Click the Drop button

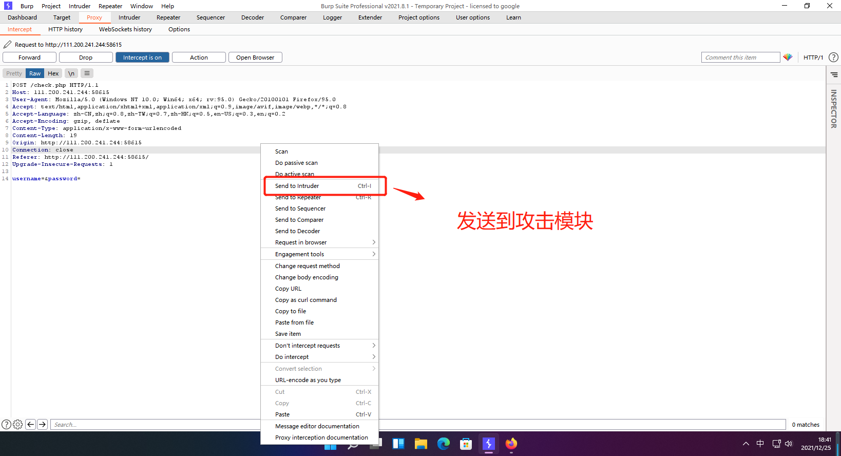(86, 58)
